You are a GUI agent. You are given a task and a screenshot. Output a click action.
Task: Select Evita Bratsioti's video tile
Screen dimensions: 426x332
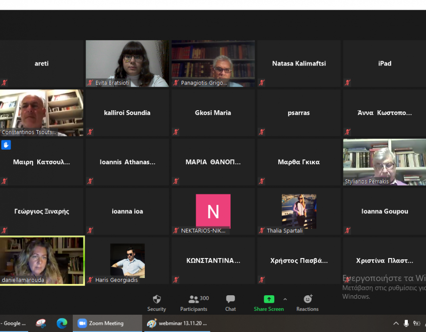click(x=127, y=63)
